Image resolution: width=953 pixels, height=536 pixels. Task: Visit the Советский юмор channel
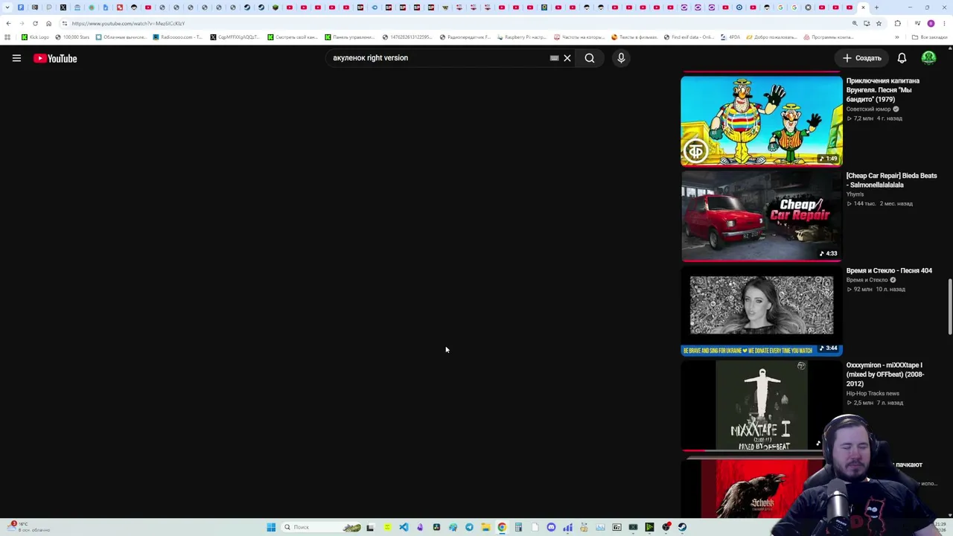point(868,109)
